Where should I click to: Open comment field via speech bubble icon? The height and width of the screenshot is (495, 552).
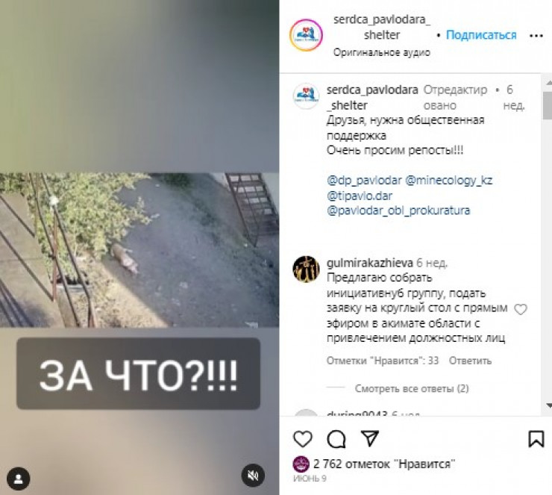point(336,439)
